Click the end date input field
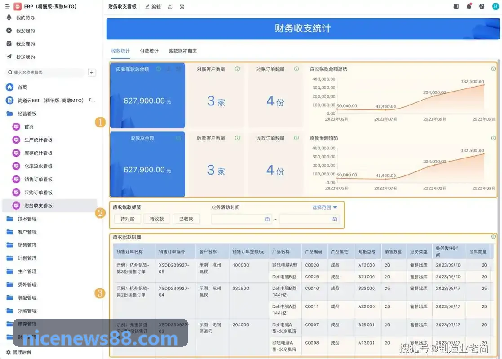 tap(309, 219)
